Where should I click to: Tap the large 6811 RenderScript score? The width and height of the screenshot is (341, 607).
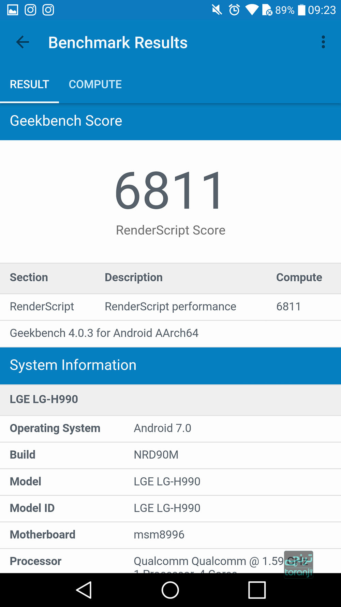click(x=170, y=190)
